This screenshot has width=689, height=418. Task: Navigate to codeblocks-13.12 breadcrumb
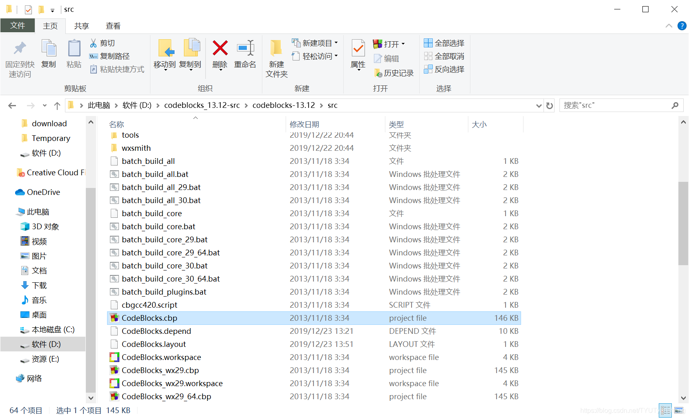[x=284, y=105]
